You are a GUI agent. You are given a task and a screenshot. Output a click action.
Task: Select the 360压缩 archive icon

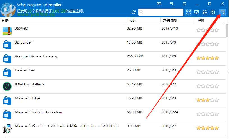click(7, 31)
